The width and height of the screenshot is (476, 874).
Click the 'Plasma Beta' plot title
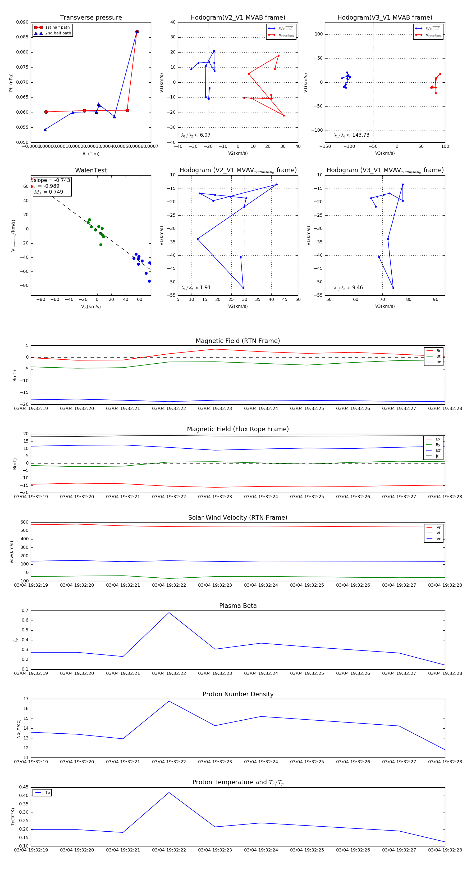pyautogui.click(x=238, y=606)
